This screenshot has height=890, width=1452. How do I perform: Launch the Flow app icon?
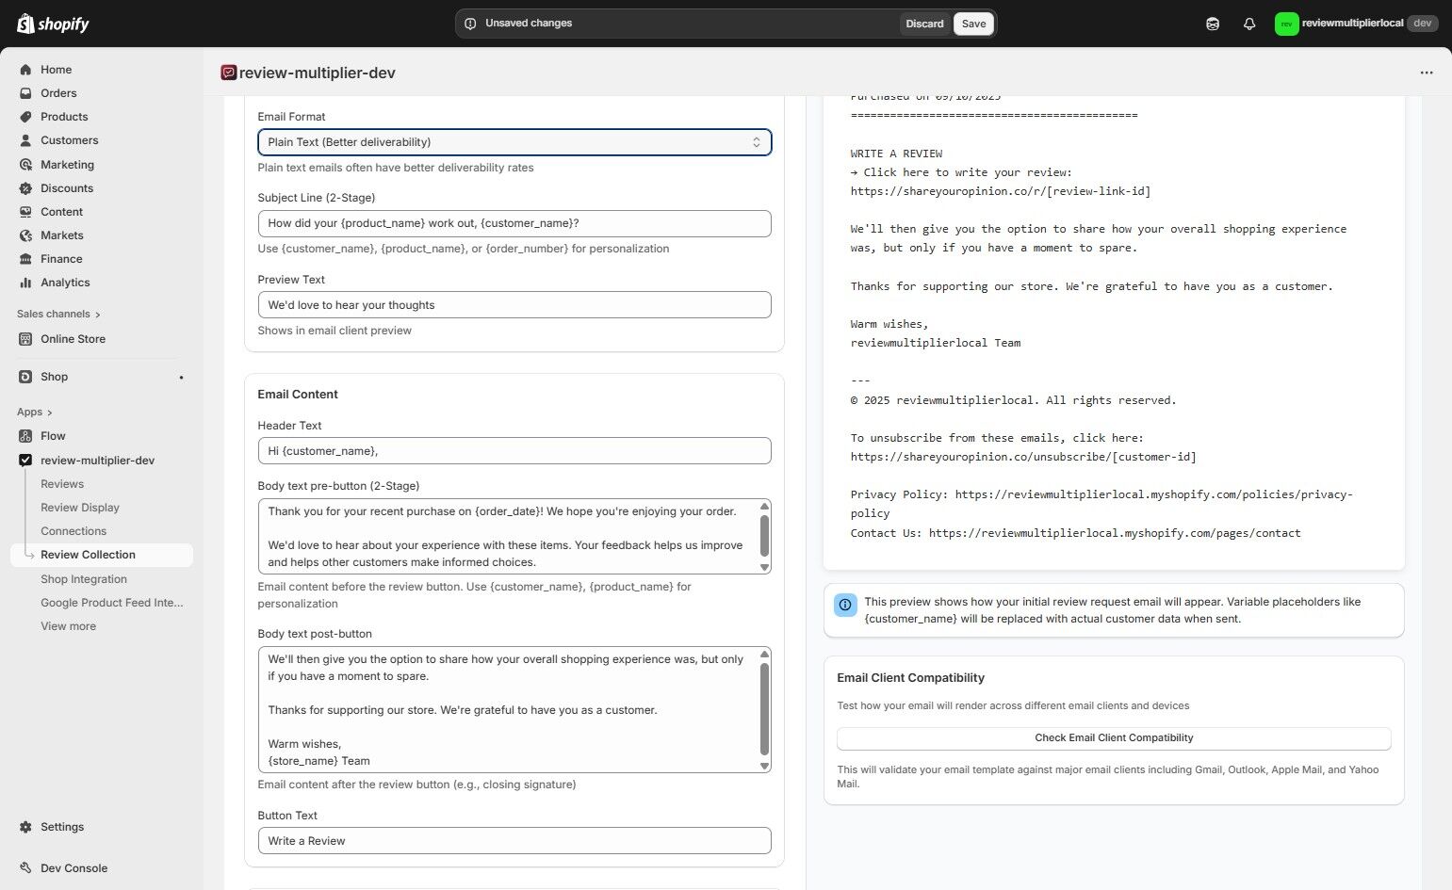[26, 436]
